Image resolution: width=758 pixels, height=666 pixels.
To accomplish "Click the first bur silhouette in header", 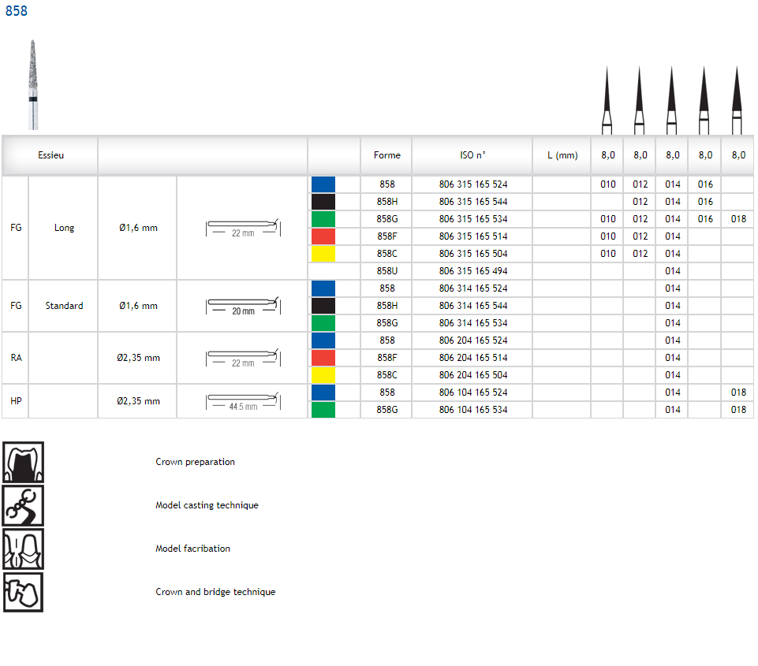I will tap(607, 99).
